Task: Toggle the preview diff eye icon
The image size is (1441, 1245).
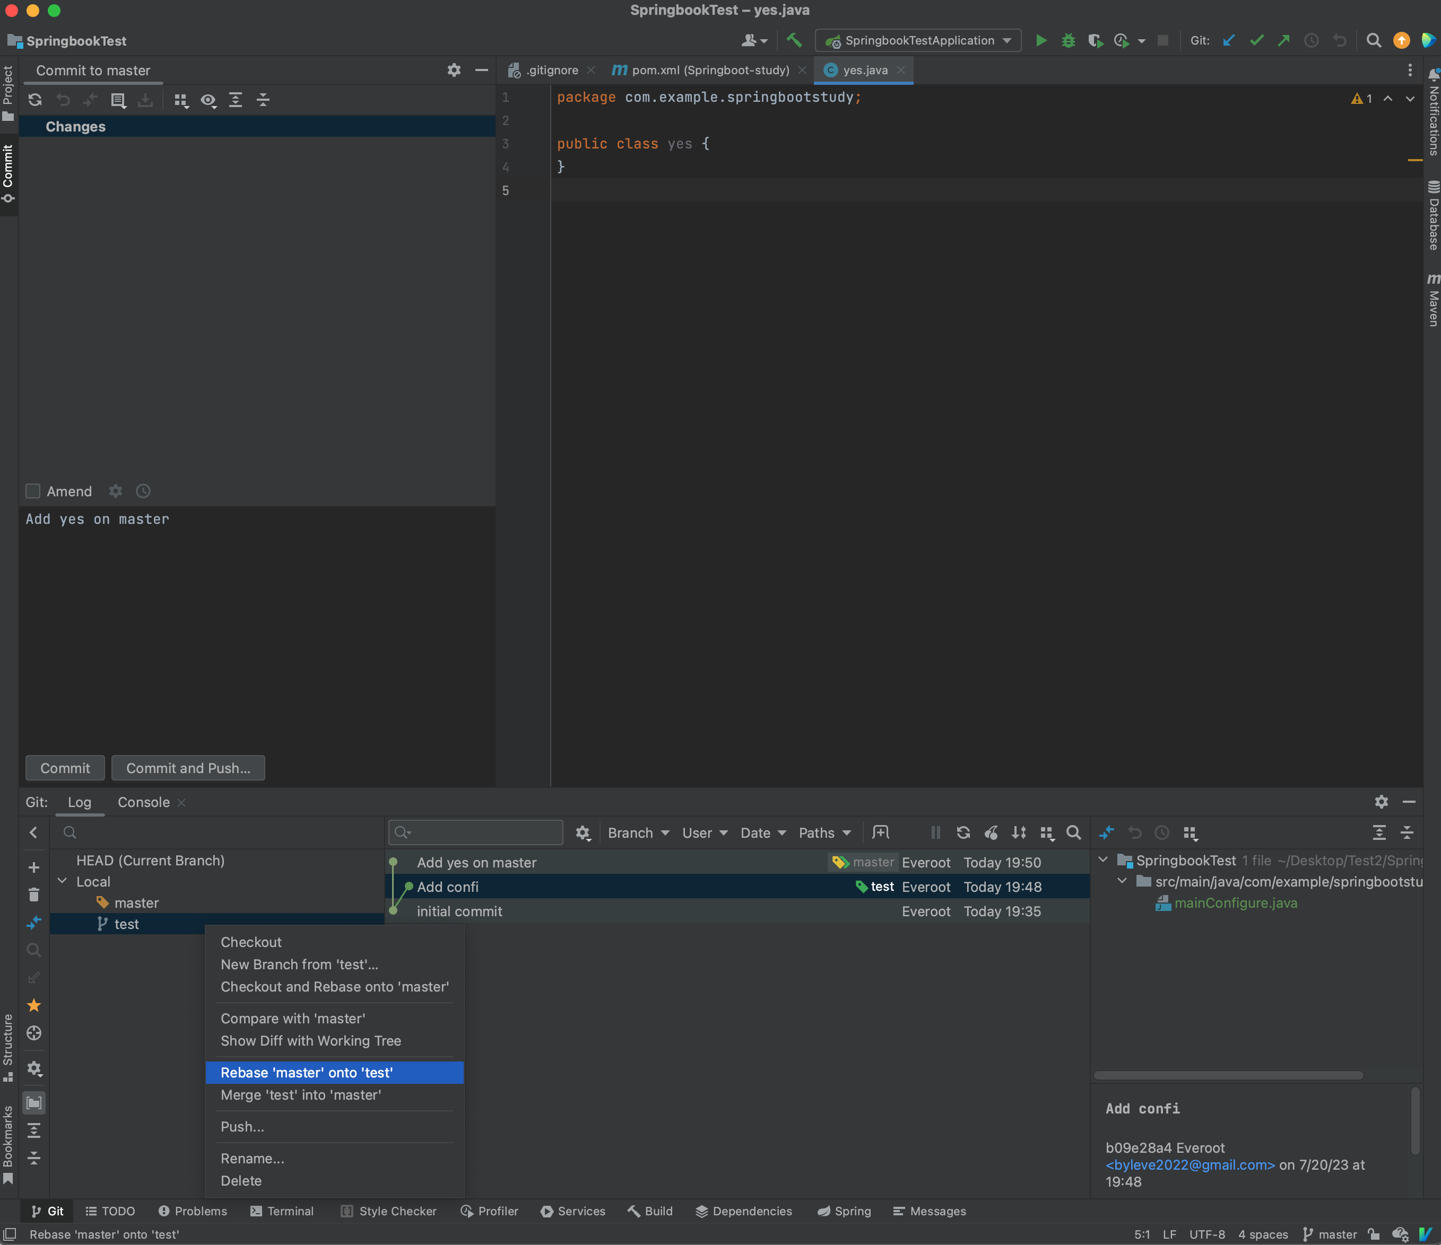Action: (208, 100)
